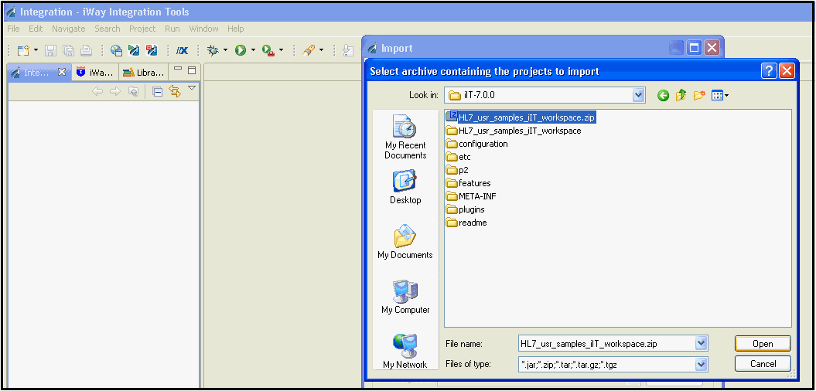Close the Integration explorer tab
This screenshot has height=391, width=816.
(61, 72)
